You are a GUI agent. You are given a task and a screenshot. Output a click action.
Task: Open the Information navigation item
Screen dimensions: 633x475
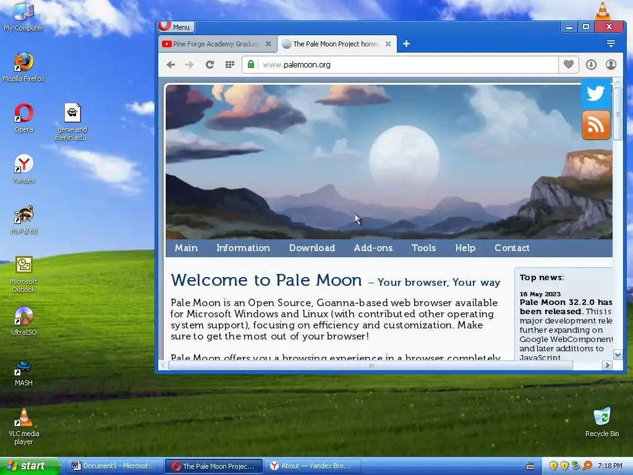click(243, 248)
